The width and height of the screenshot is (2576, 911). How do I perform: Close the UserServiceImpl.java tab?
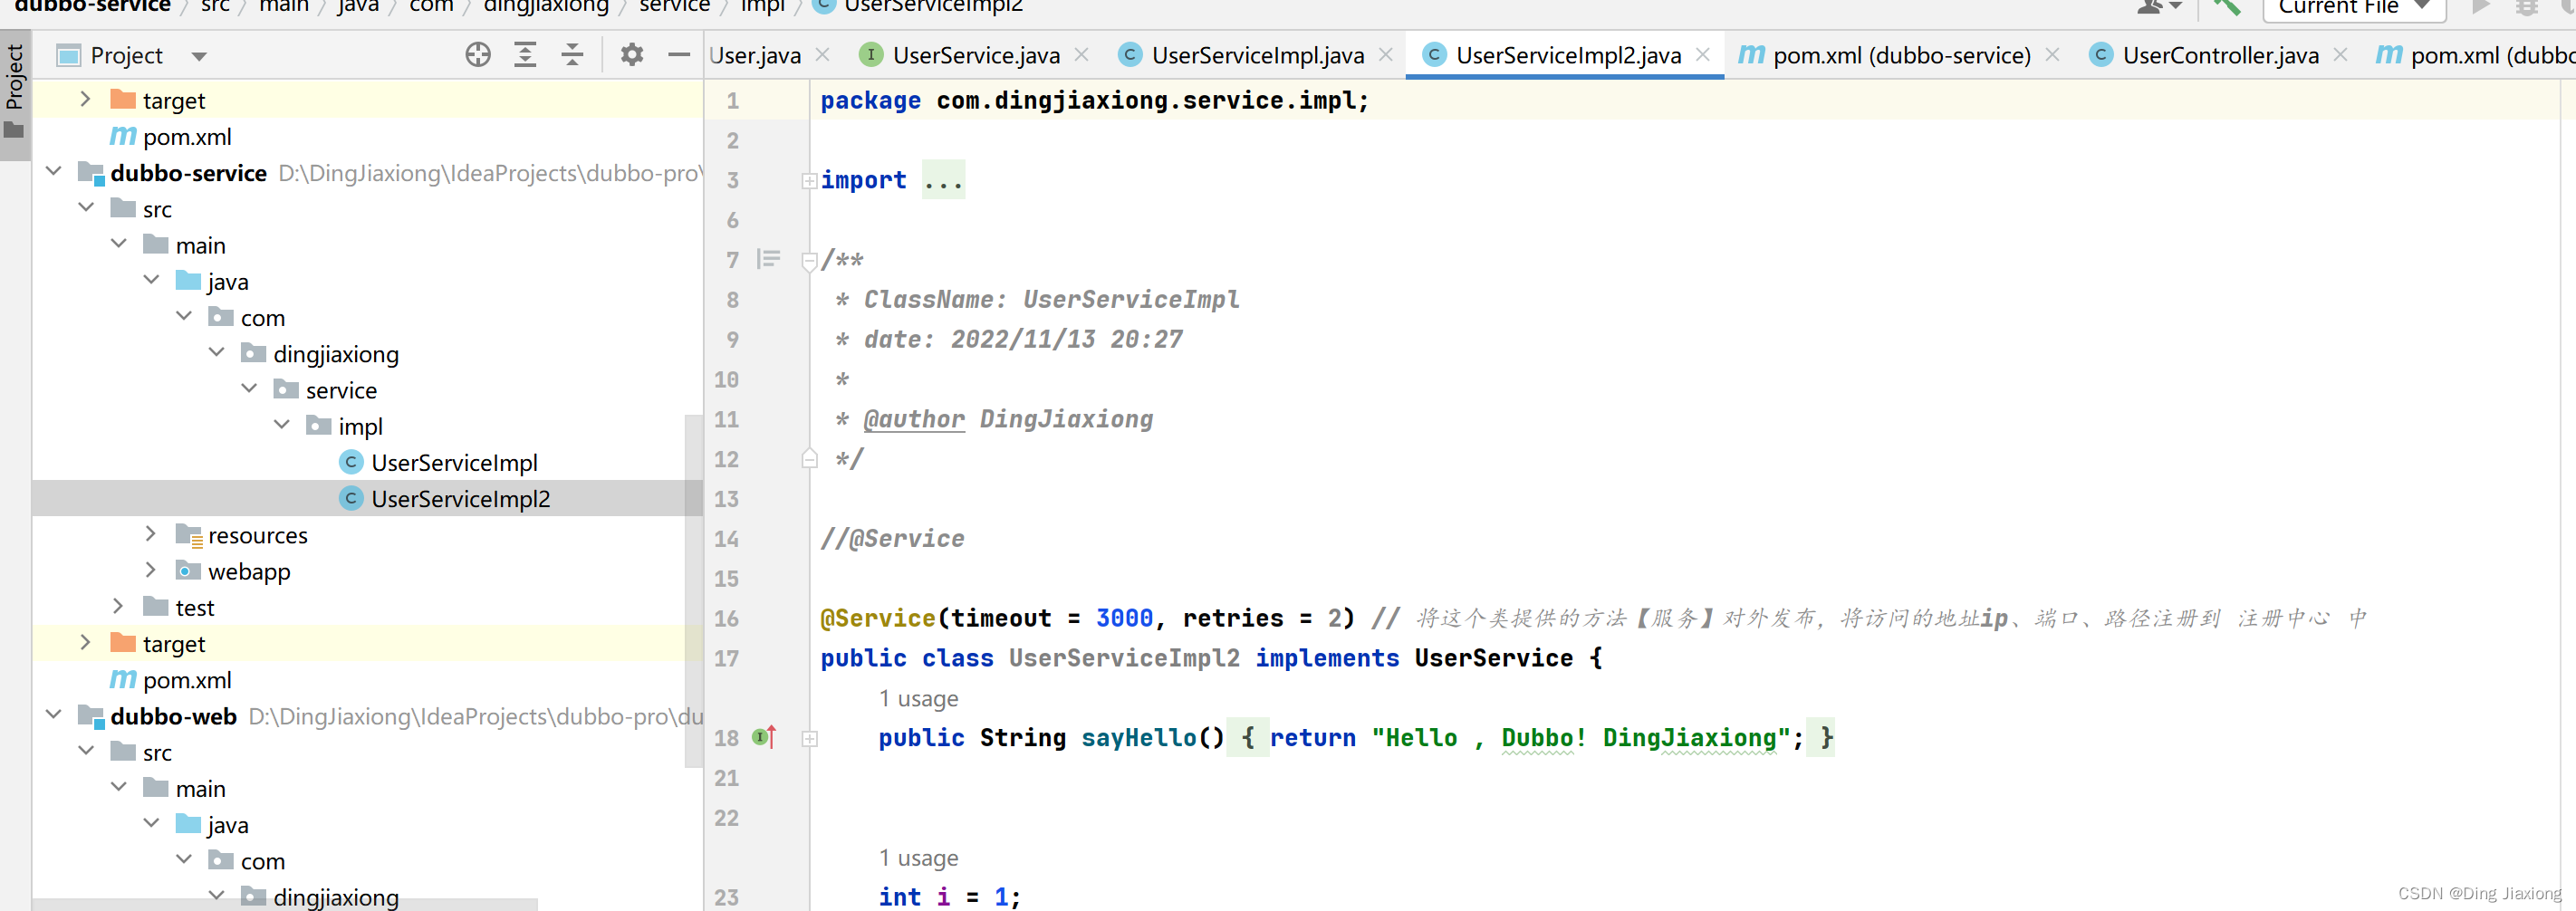coord(1386,55)
